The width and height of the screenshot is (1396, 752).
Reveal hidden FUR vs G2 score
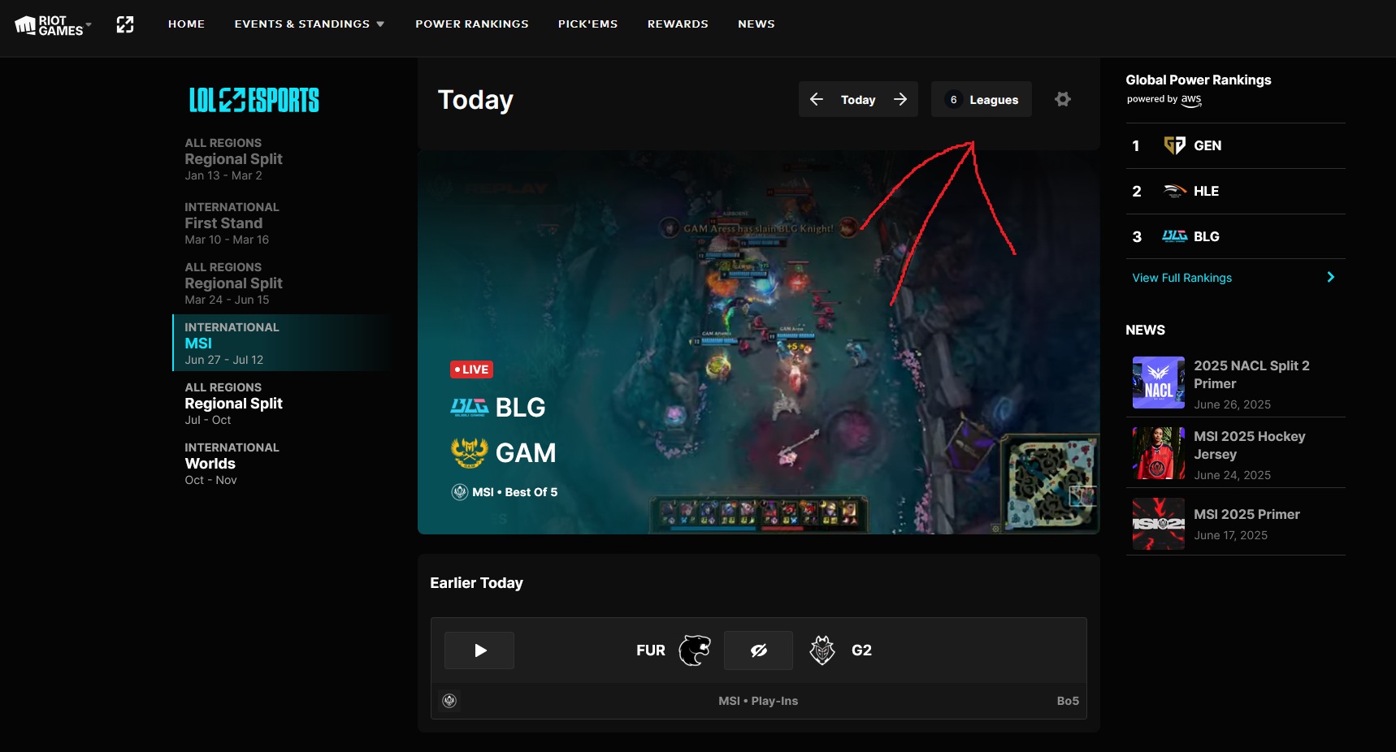(758, 650)
